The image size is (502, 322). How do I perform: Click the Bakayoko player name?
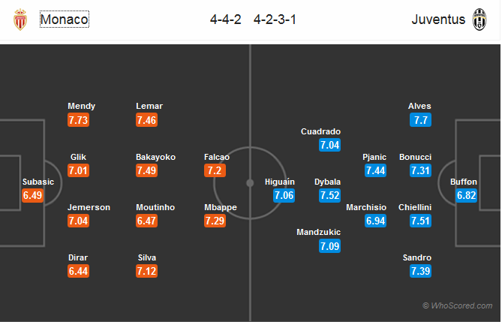(155, 157)
